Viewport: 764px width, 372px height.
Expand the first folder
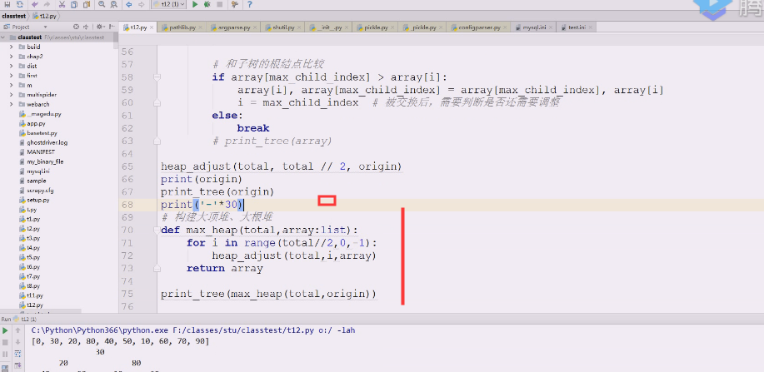click(x=11, y=76)
